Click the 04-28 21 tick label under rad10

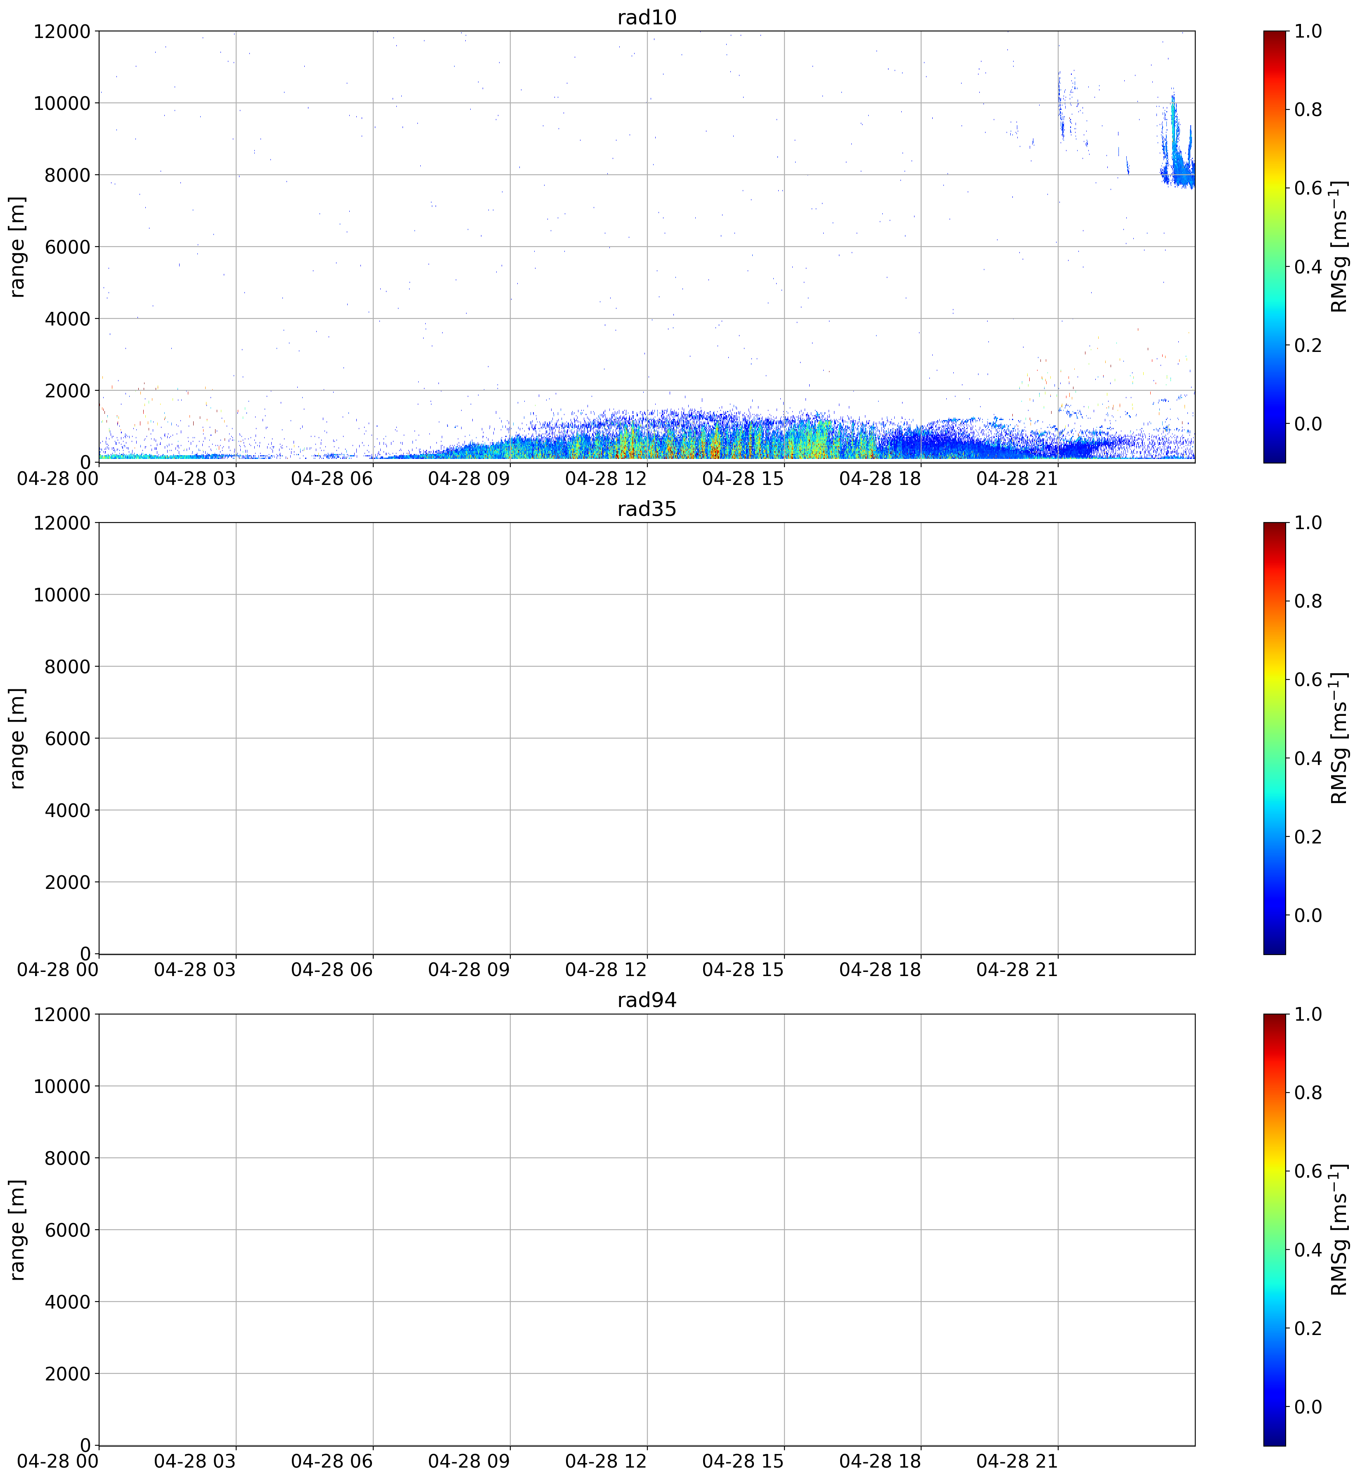(1017, 478)
